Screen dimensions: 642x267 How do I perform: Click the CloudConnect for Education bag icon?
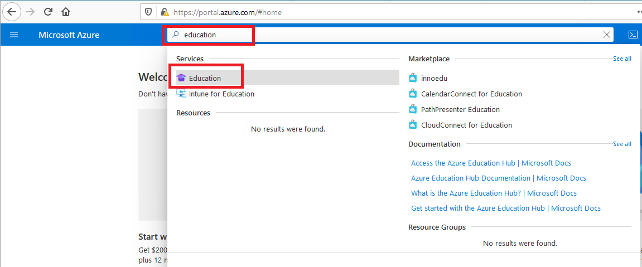coord(413,125)
